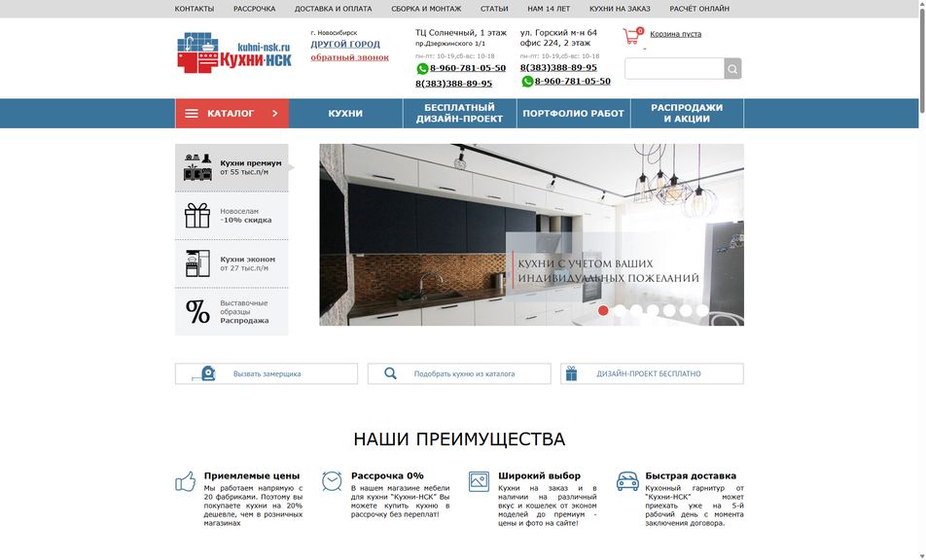
Task: Open Доставка и оплата page
Action: 333,9
